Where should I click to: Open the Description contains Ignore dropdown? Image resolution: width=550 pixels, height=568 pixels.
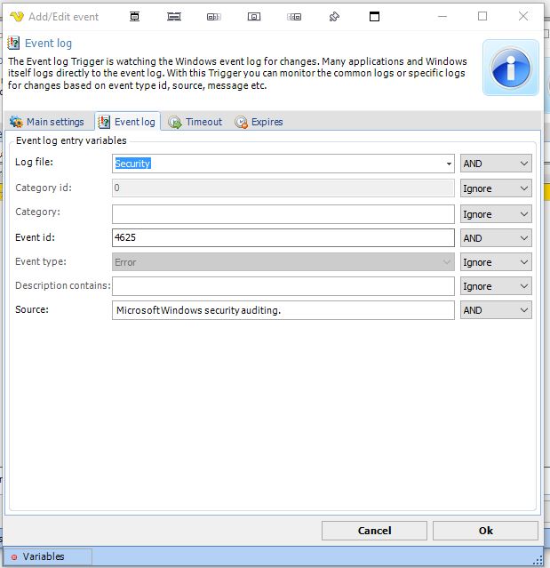pos(496,286)
